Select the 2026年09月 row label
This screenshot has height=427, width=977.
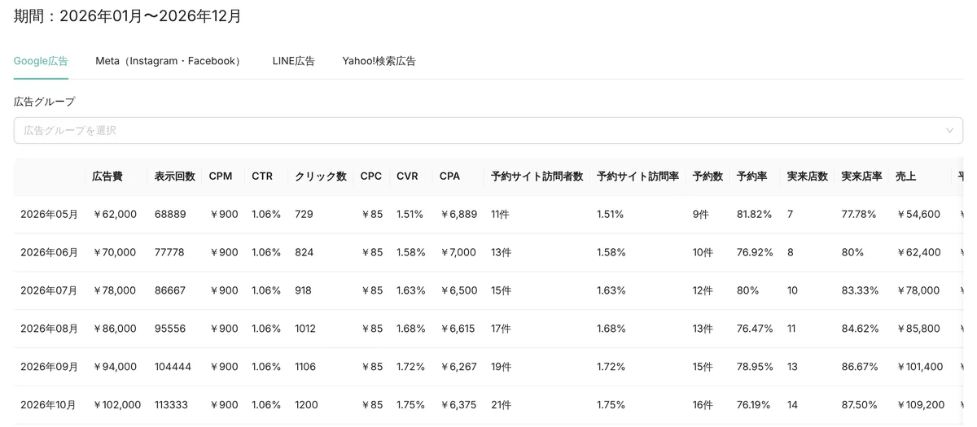click(x=49, y=367)
